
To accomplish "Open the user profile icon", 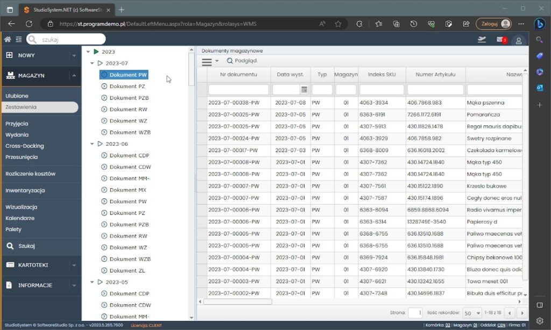I will coord(518,40).
